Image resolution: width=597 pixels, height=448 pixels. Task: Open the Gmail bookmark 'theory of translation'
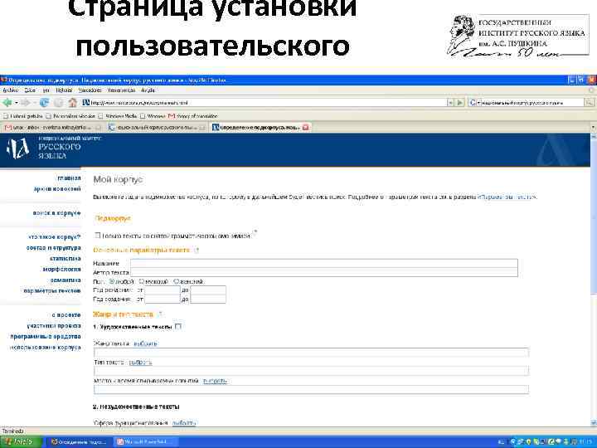193,116
